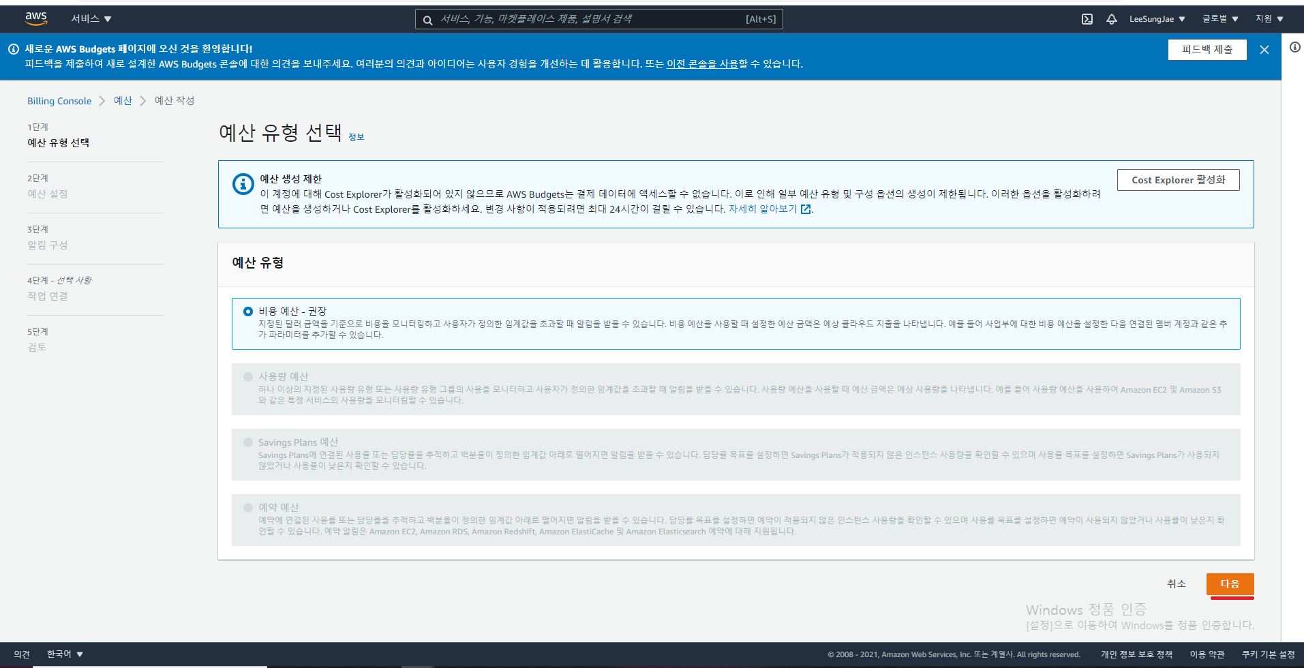Open 개인 정보 보호 정책 footer link
1304x668 pixels.
(1136, 654)
